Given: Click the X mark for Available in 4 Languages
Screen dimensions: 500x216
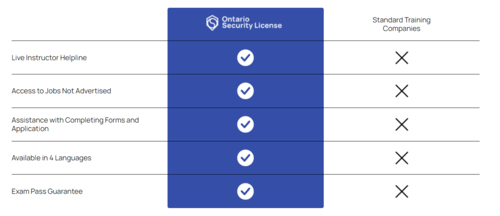Looking at the screenshot, I should click(x=401, y=158).
